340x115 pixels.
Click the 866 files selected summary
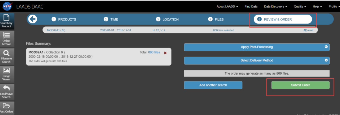tap(223, 30)
